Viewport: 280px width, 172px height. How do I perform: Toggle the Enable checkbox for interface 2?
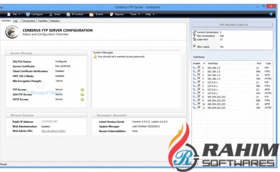pyautogui.click(x=199, y=75)
